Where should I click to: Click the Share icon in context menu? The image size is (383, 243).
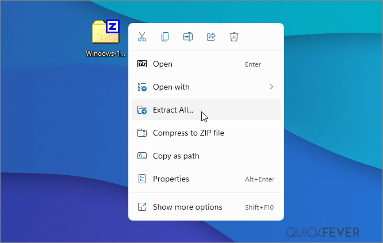point(211,37)
